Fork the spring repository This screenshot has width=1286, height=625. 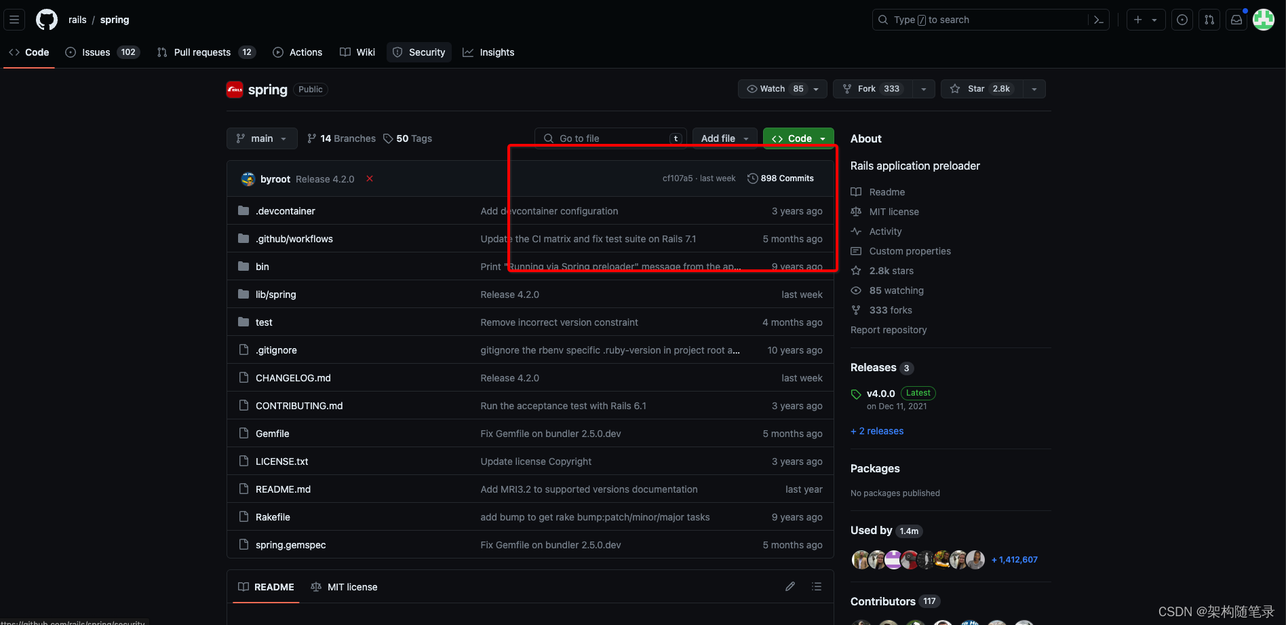click(873, 89)
